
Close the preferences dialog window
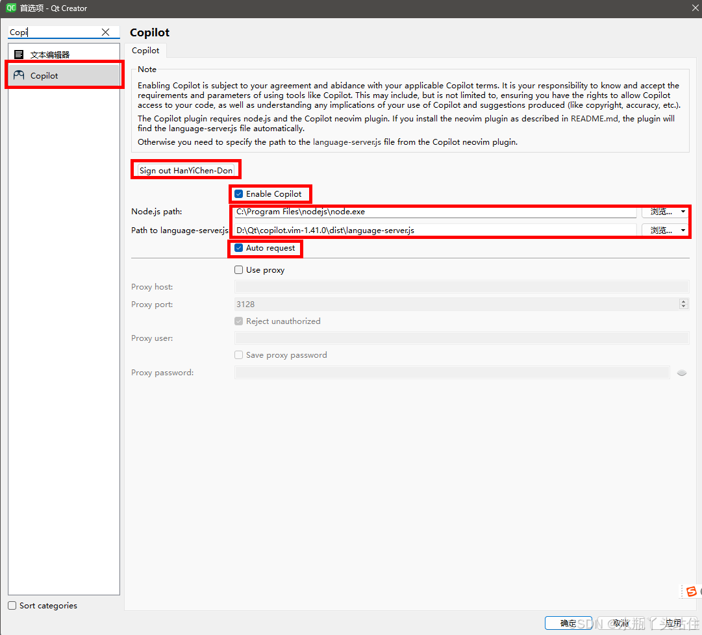pyautogui.click(x=695, y=8)
